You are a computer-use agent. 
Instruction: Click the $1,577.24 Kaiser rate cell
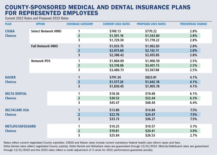pos(110,82)
